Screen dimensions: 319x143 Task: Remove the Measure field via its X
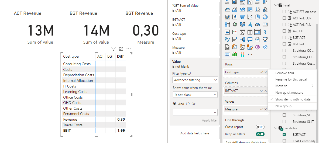[266, 109]
